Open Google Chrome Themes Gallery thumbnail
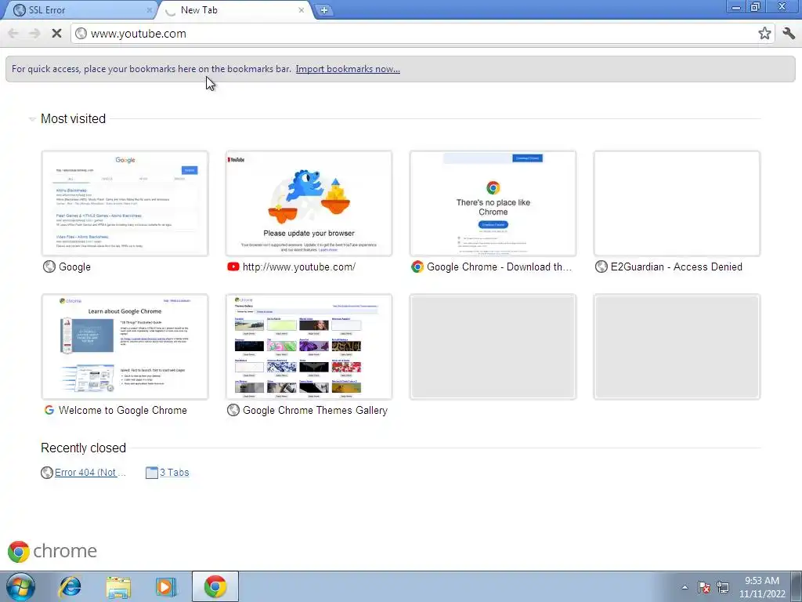This screenshot has width=802, height=602. [x=309, y=346]
